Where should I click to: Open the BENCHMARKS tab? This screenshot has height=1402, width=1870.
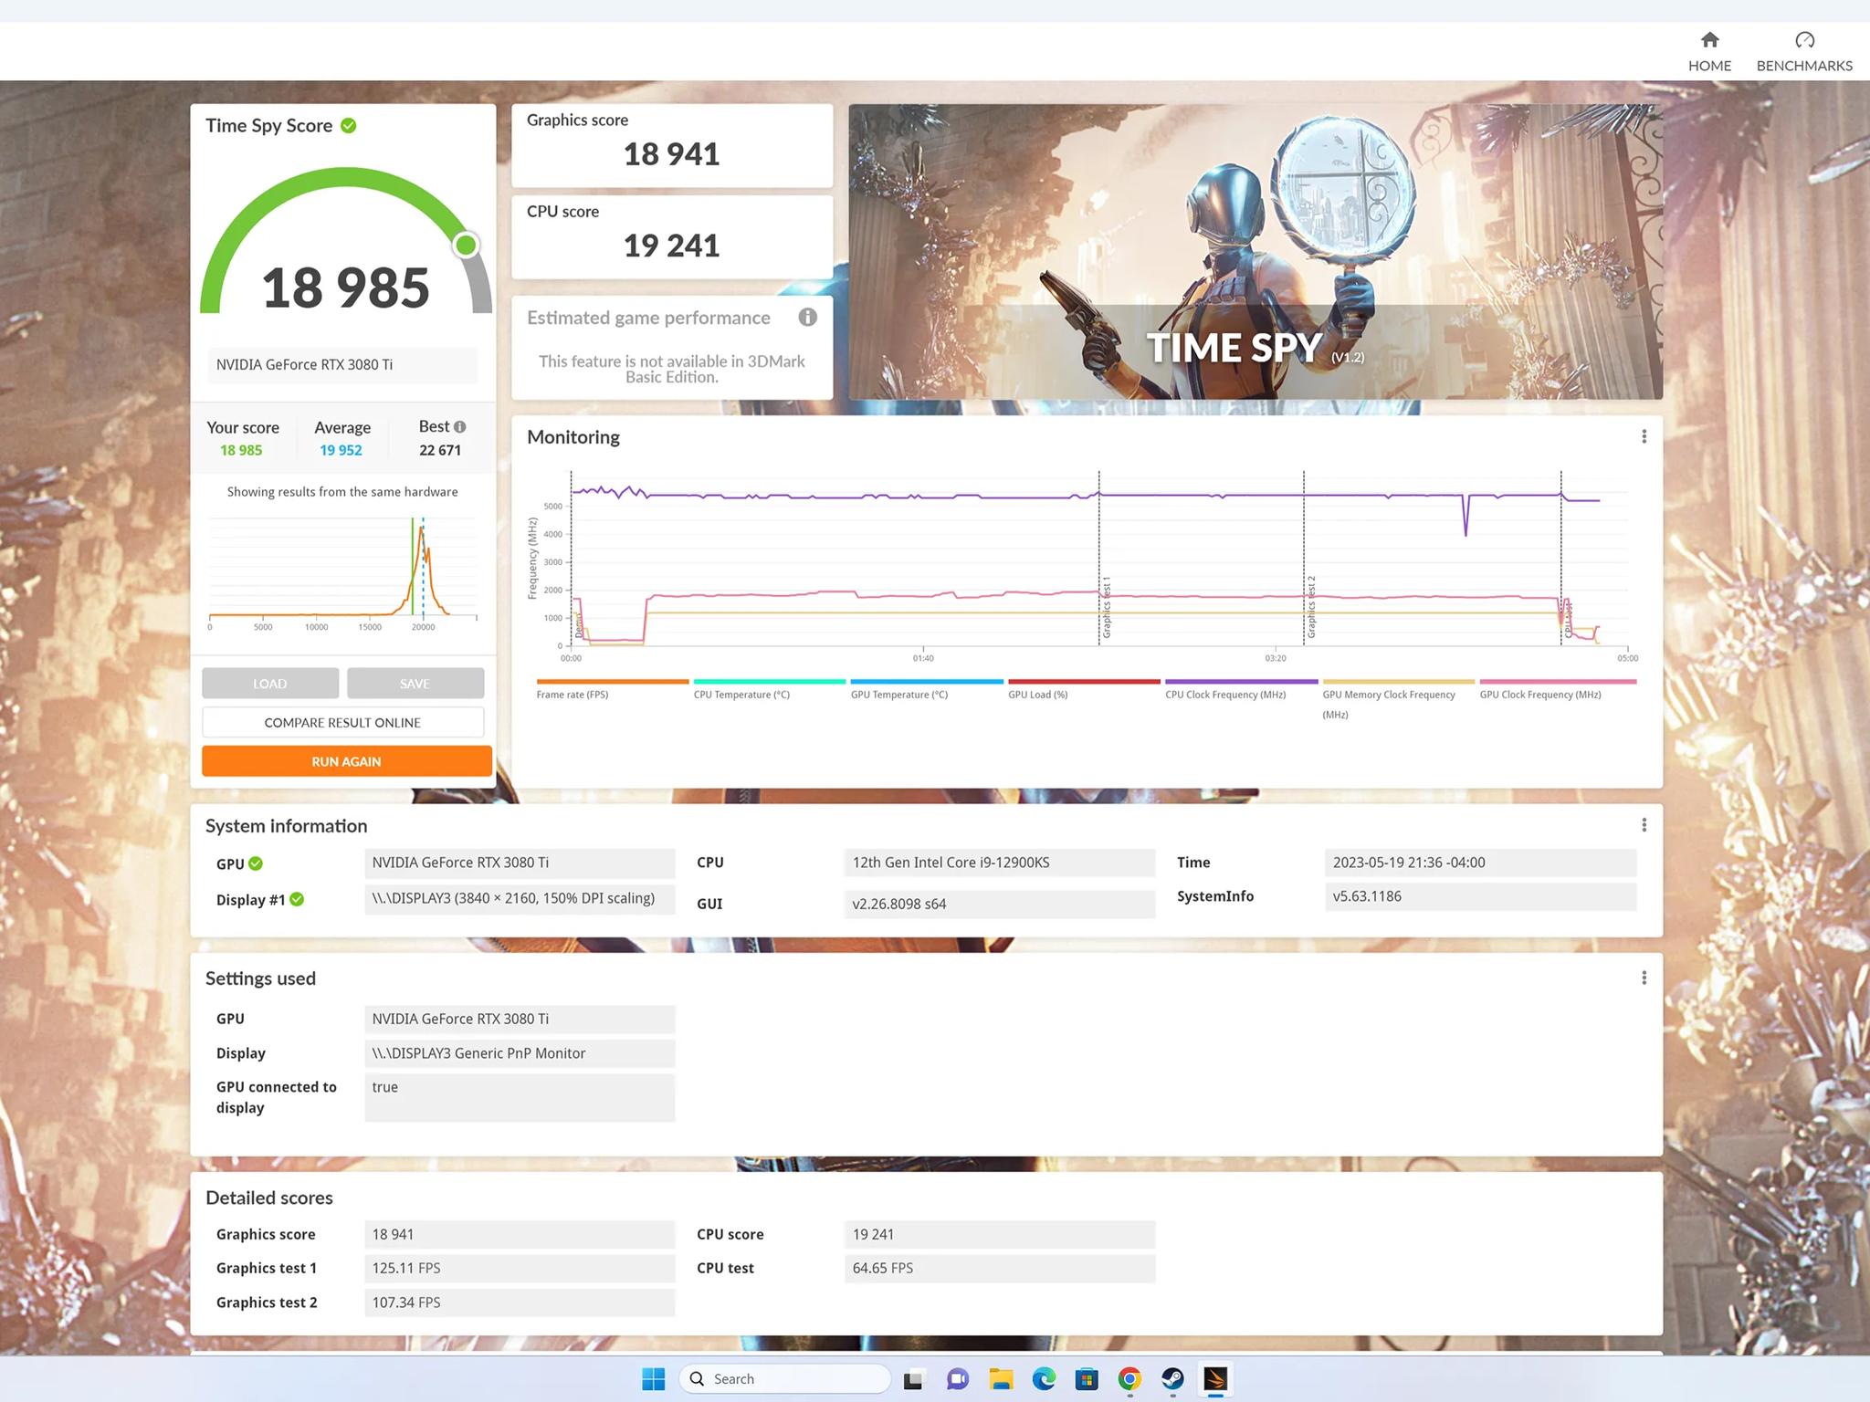point(1804,52)
